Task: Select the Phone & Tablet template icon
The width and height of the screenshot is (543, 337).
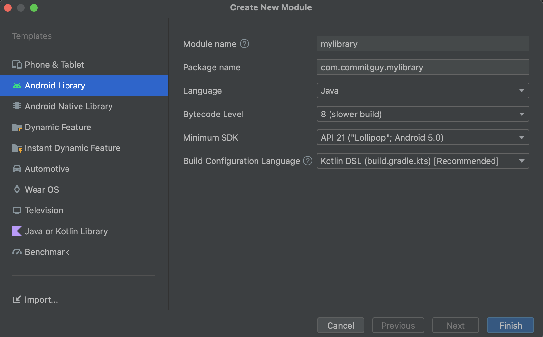Action: pos(17,64)
